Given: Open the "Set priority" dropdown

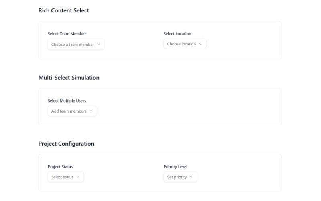Looking at the screenshot, I should pos(180,177).
